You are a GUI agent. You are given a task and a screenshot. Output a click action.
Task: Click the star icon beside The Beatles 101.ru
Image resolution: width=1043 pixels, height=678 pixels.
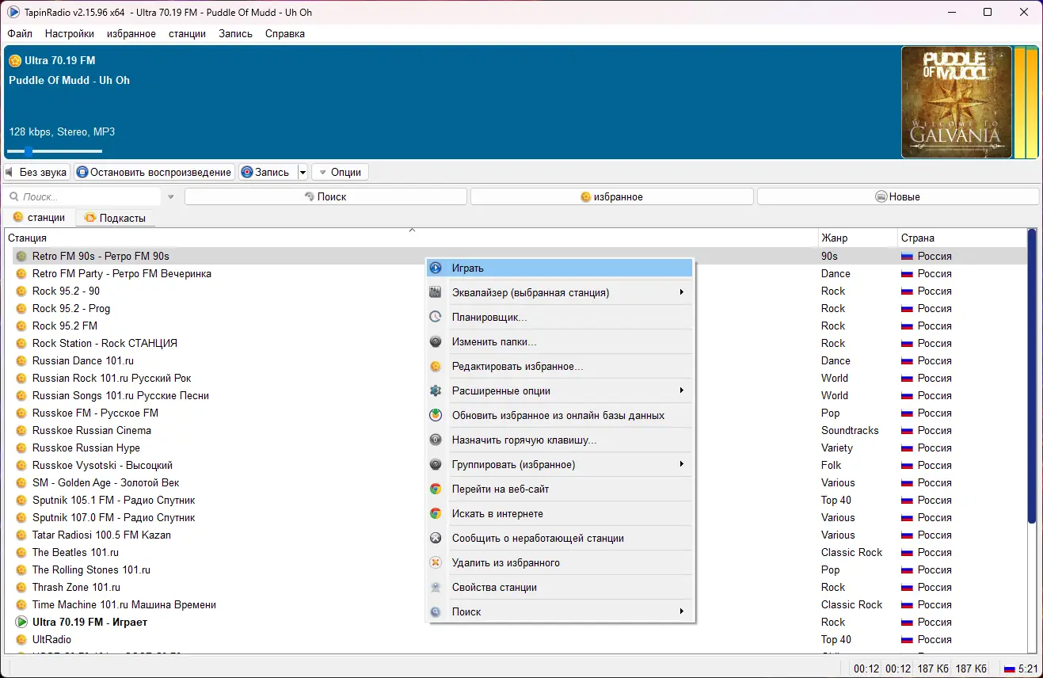coord(21,553)
